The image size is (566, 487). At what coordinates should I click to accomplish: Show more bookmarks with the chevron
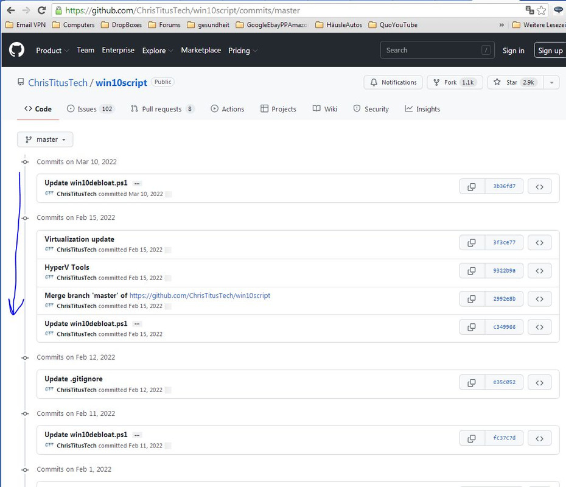[x=501, y=25]
